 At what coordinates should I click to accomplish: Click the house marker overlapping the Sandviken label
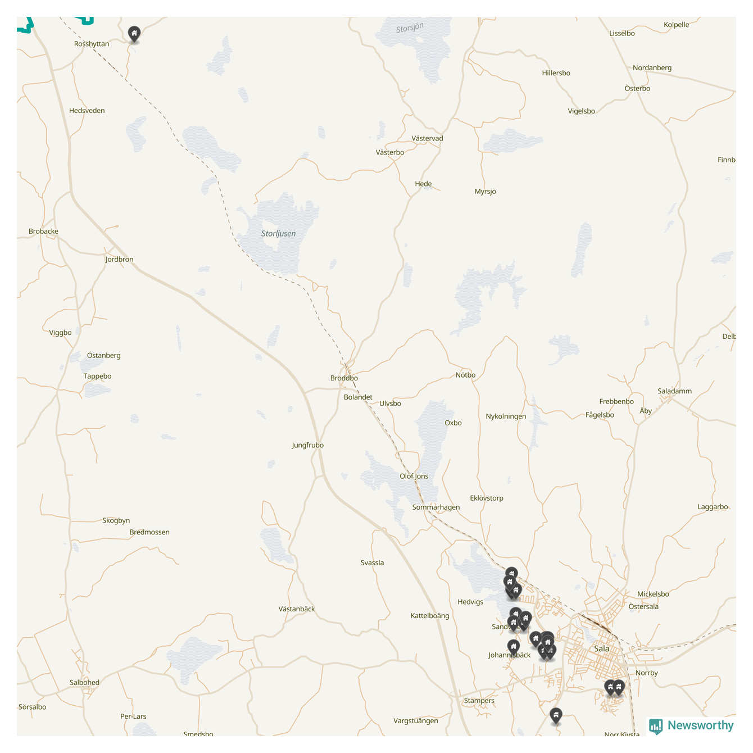(x=514, y=623)
